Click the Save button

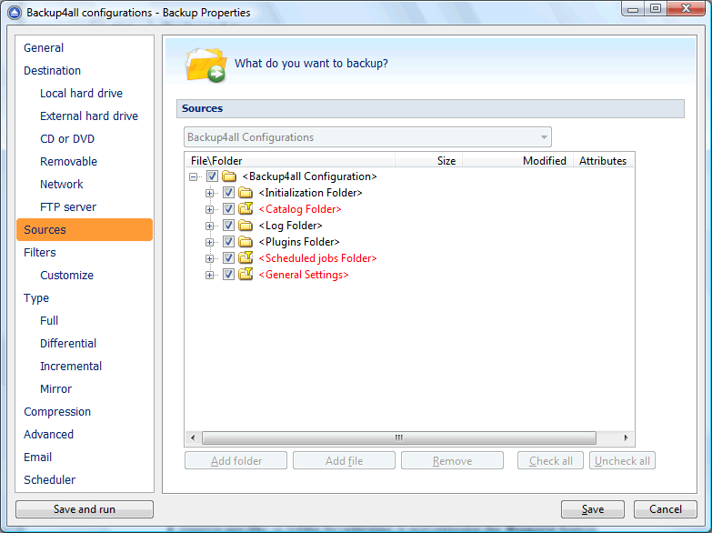point(593,509)
